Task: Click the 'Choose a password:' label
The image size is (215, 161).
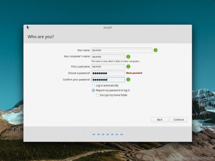Action: [x=79, y=73]
